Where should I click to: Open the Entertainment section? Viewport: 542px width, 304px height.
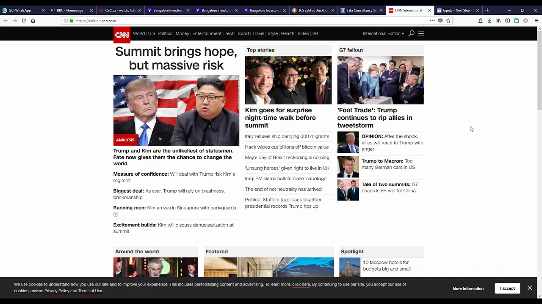coord(207,33)
